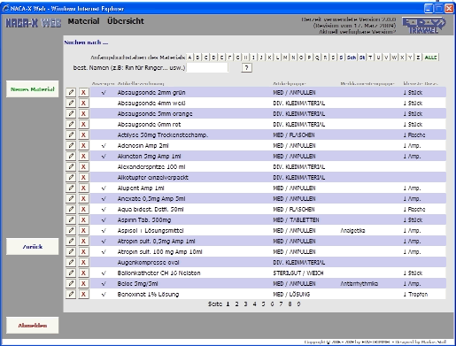This screenshot has height=346, width=456.
Task: Edit the Absaugsonde 4mm weiß entry
Action: point(71,104)
